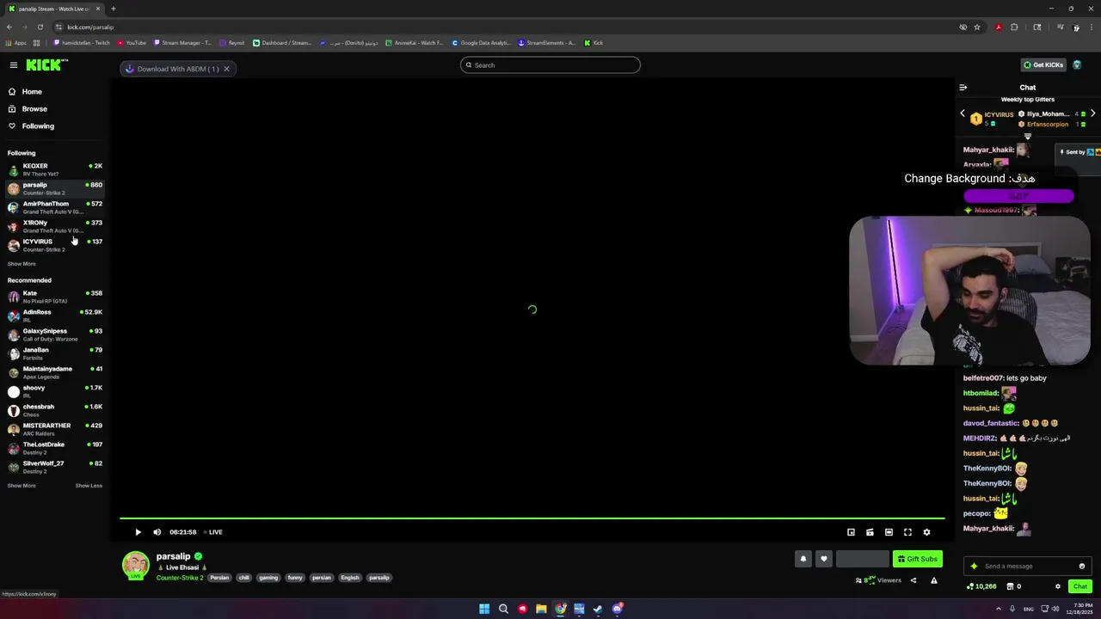1101x619 pixels.
Task: Select the Persian stream tag
Action: pos(219,578)
